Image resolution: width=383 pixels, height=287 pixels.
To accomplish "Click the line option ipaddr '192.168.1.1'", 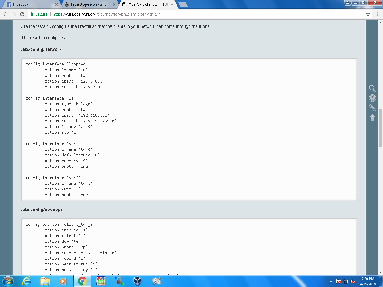I will click(77, 115).
